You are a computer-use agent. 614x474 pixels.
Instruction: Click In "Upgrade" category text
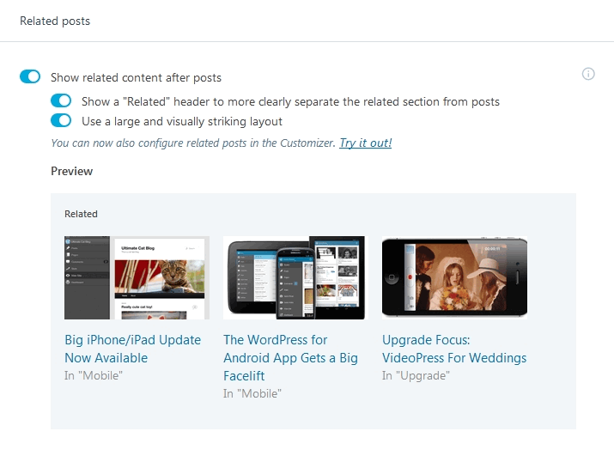[x=416, y=375]
